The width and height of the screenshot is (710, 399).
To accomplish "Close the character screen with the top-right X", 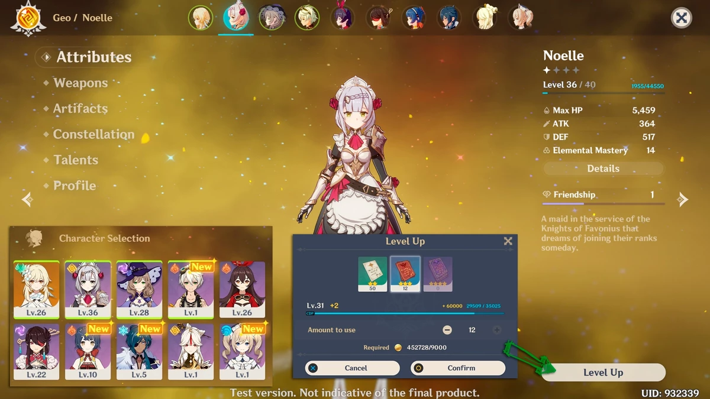I will point(682,18).
